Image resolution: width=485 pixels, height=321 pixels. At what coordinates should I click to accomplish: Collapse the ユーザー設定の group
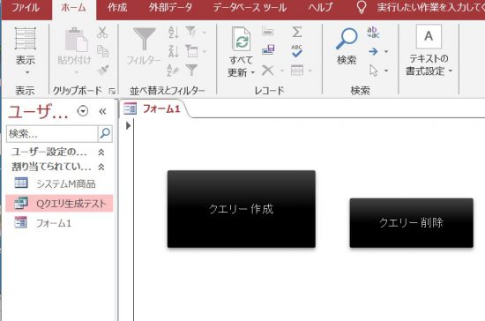101,153
